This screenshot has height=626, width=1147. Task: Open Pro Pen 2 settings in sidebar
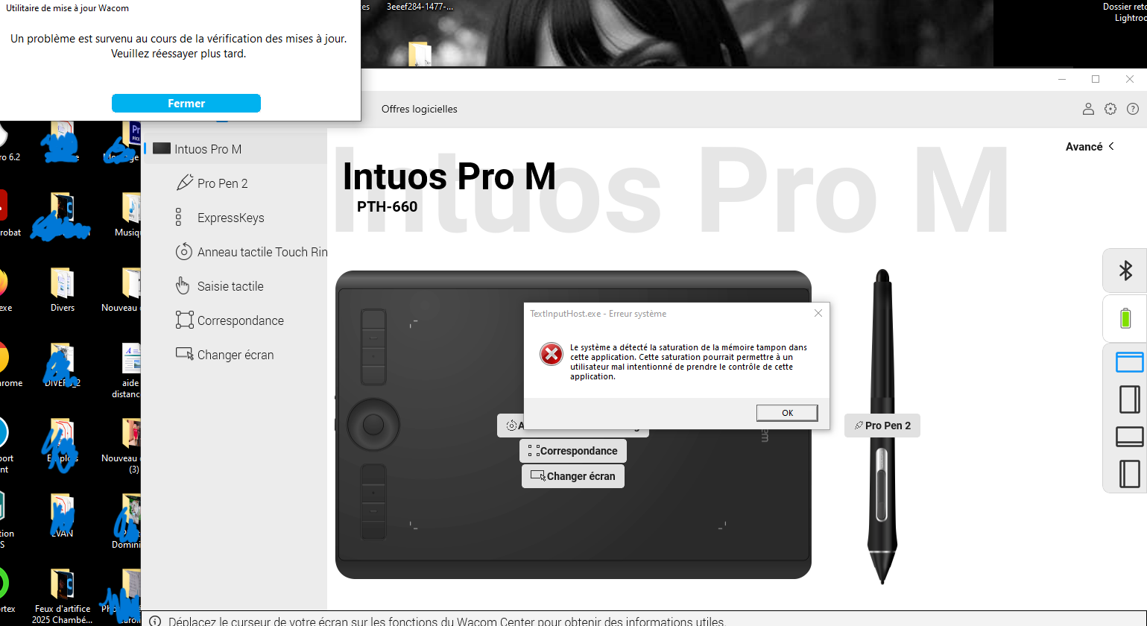(x=223, y=183)
